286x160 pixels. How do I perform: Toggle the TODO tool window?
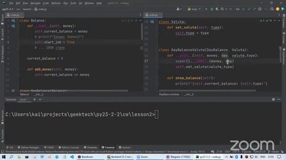click(x=49, y=148)
